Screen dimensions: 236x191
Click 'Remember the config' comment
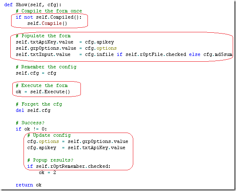coord(46,67)
